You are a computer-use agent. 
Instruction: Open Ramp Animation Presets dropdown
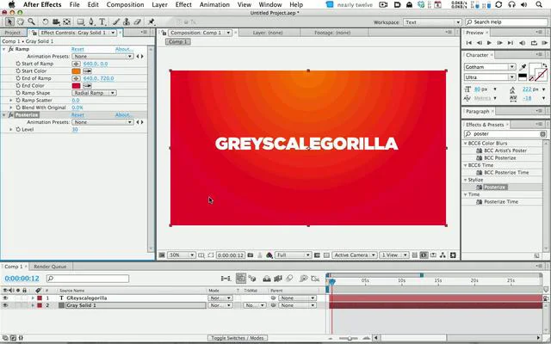pyautogui.click(x=102, y=57)
